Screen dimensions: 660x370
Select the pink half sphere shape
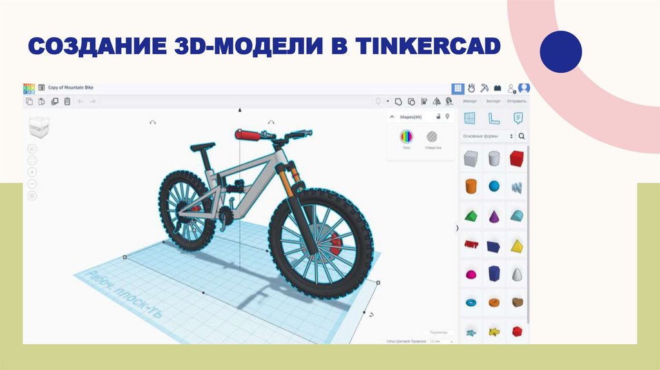471,275
